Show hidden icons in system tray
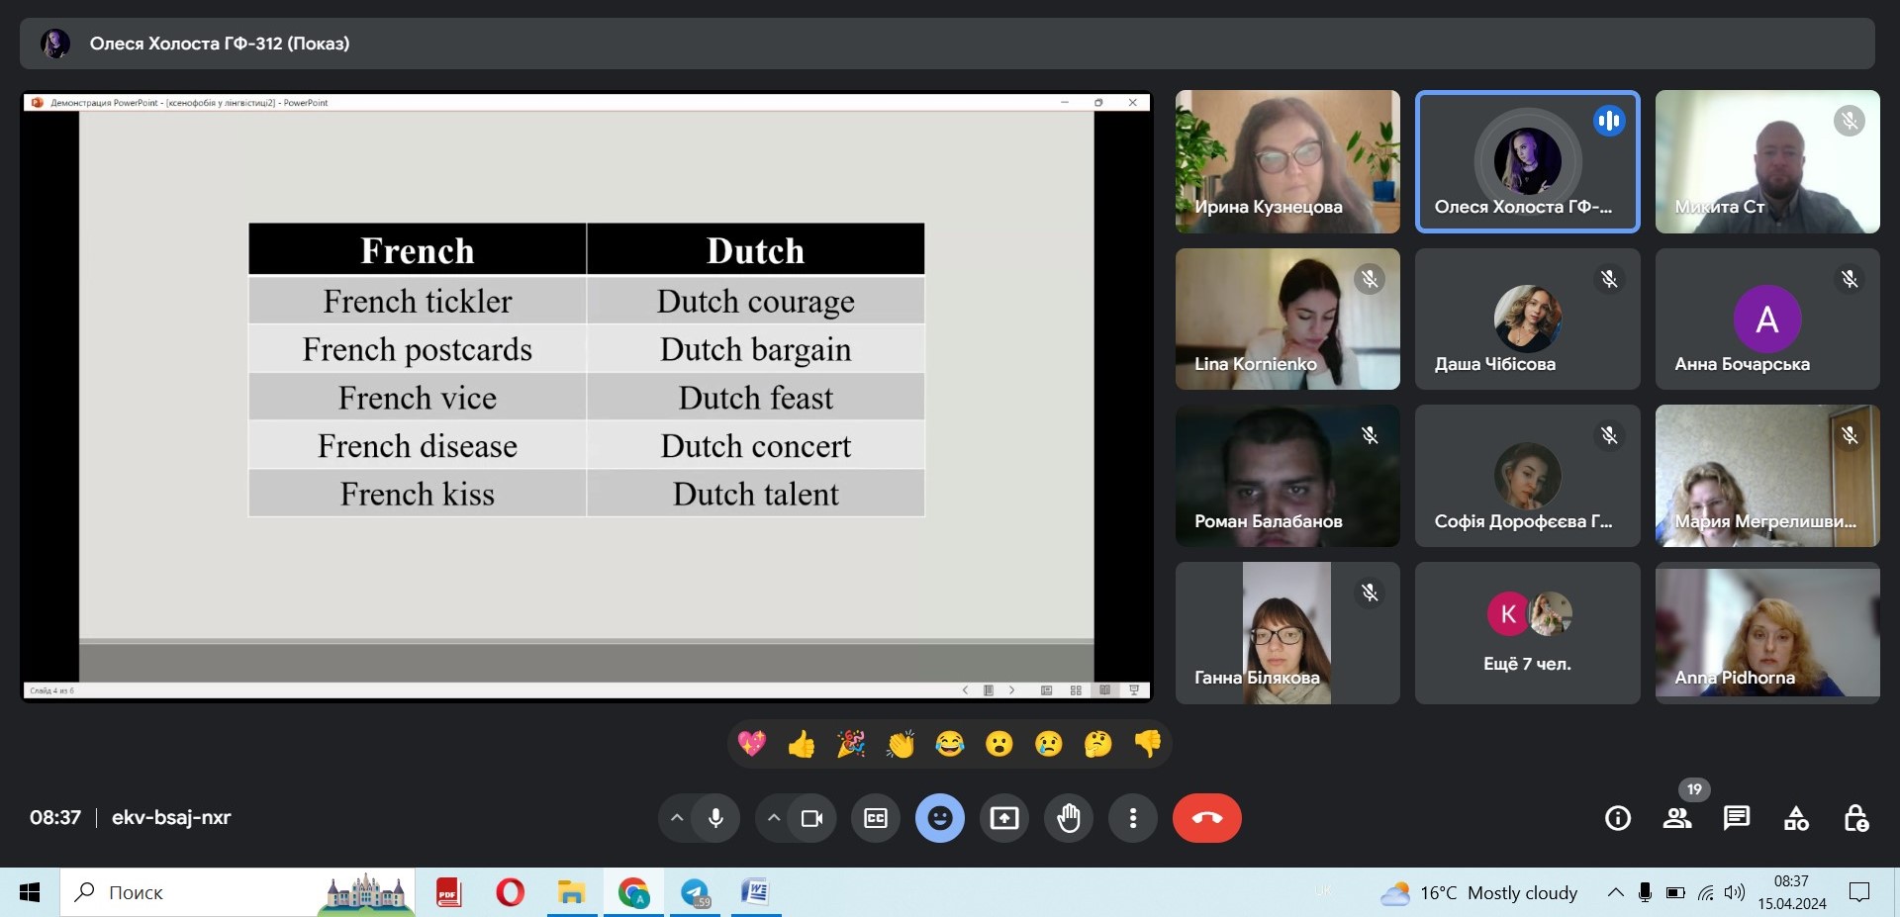Screen dimensions: 1900x917 [x=1615, y=892]
